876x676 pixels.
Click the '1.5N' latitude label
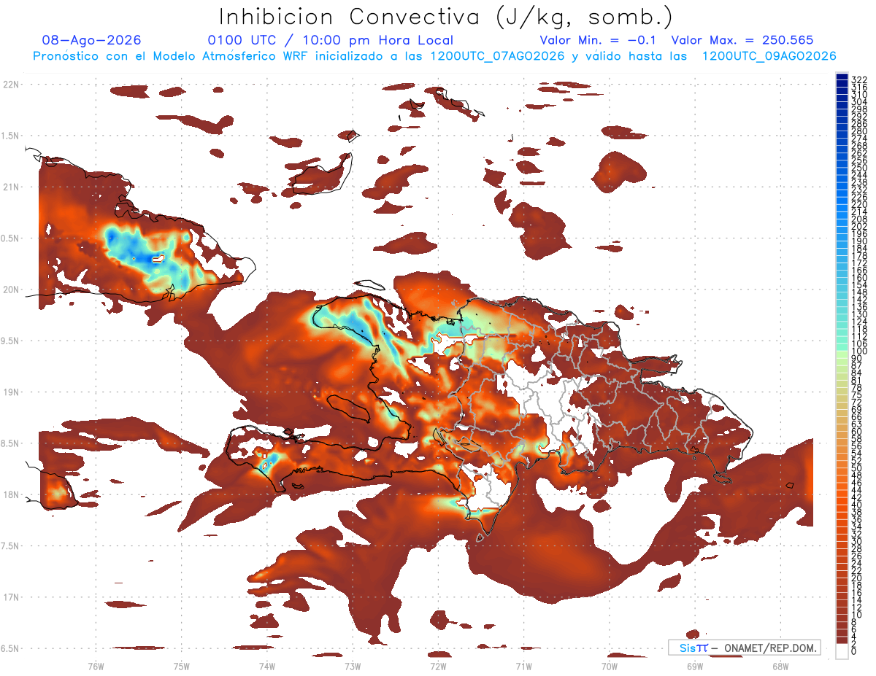point(11,136)
